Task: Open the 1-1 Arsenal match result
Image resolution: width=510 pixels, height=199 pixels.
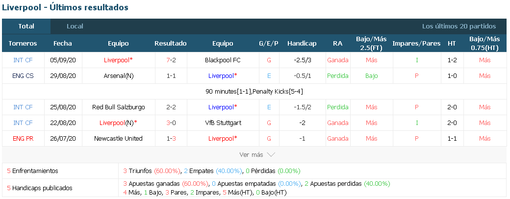Action: 171,76
